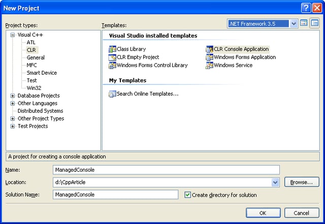Select the Windows Service template icon
325x224 pixels.
click(x=209, y=66)
